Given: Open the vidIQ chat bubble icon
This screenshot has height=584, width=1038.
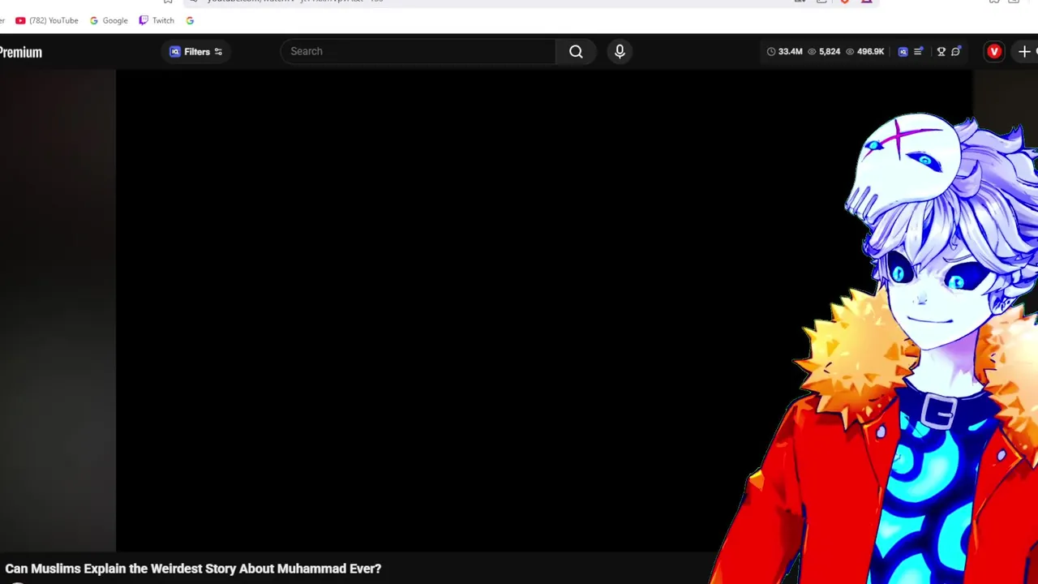Looking at the screenshot, I should pos(956,52).
